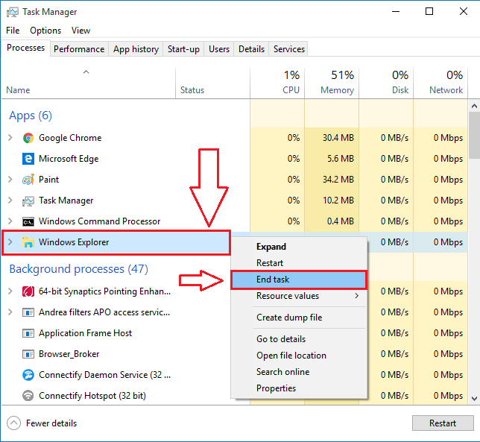
Task: Click the Synaptics Pointing icon
Action: point(28,291)
